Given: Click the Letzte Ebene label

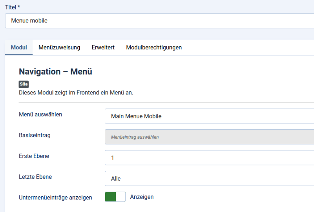Looking at the screenshot, I should coord(35,177).
